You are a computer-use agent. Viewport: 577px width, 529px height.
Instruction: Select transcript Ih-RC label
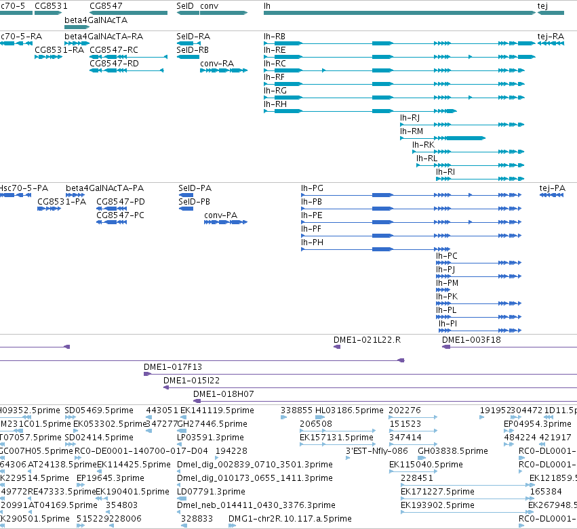pyautogui.click(x=275, y=64)
